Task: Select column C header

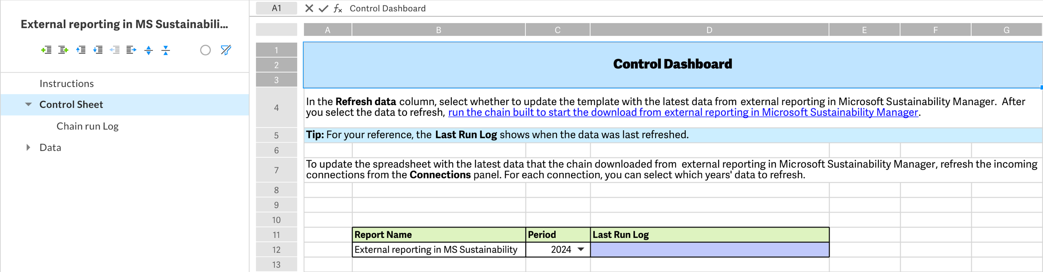Action: (x=557, y=30)
